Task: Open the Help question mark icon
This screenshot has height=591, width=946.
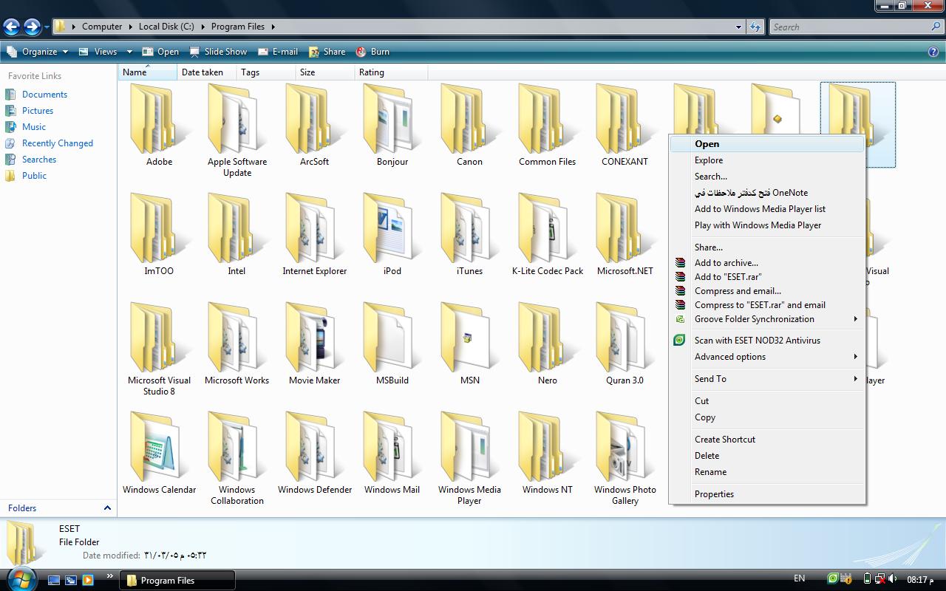Action: 933,52
